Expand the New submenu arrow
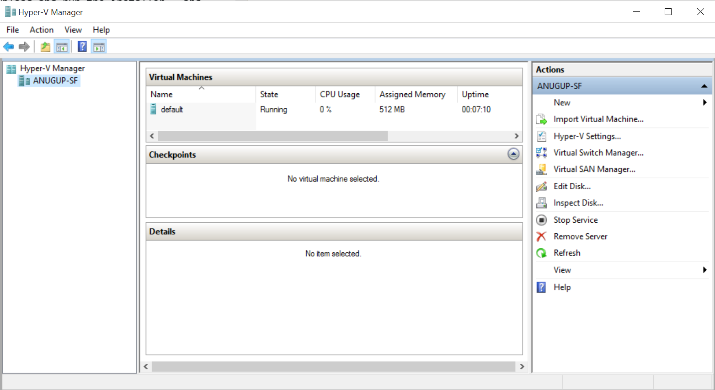The width and height of the screenshot is (715, 390). [x=705, y=102]
